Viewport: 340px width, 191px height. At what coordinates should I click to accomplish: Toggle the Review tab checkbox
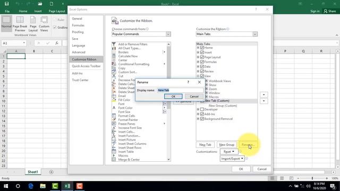click(x=202, y=71)
